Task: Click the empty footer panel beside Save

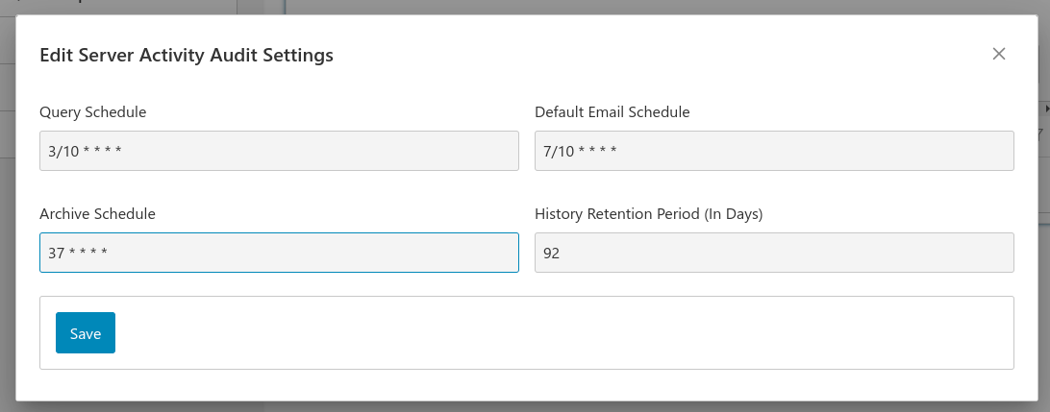Action: pos(562,332)
